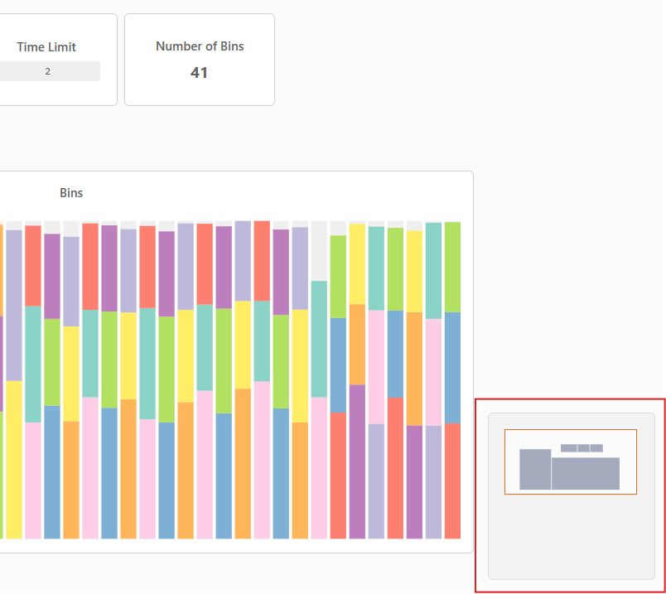
Task: Click the Bins chart title
Action: (x=71, y=193)
